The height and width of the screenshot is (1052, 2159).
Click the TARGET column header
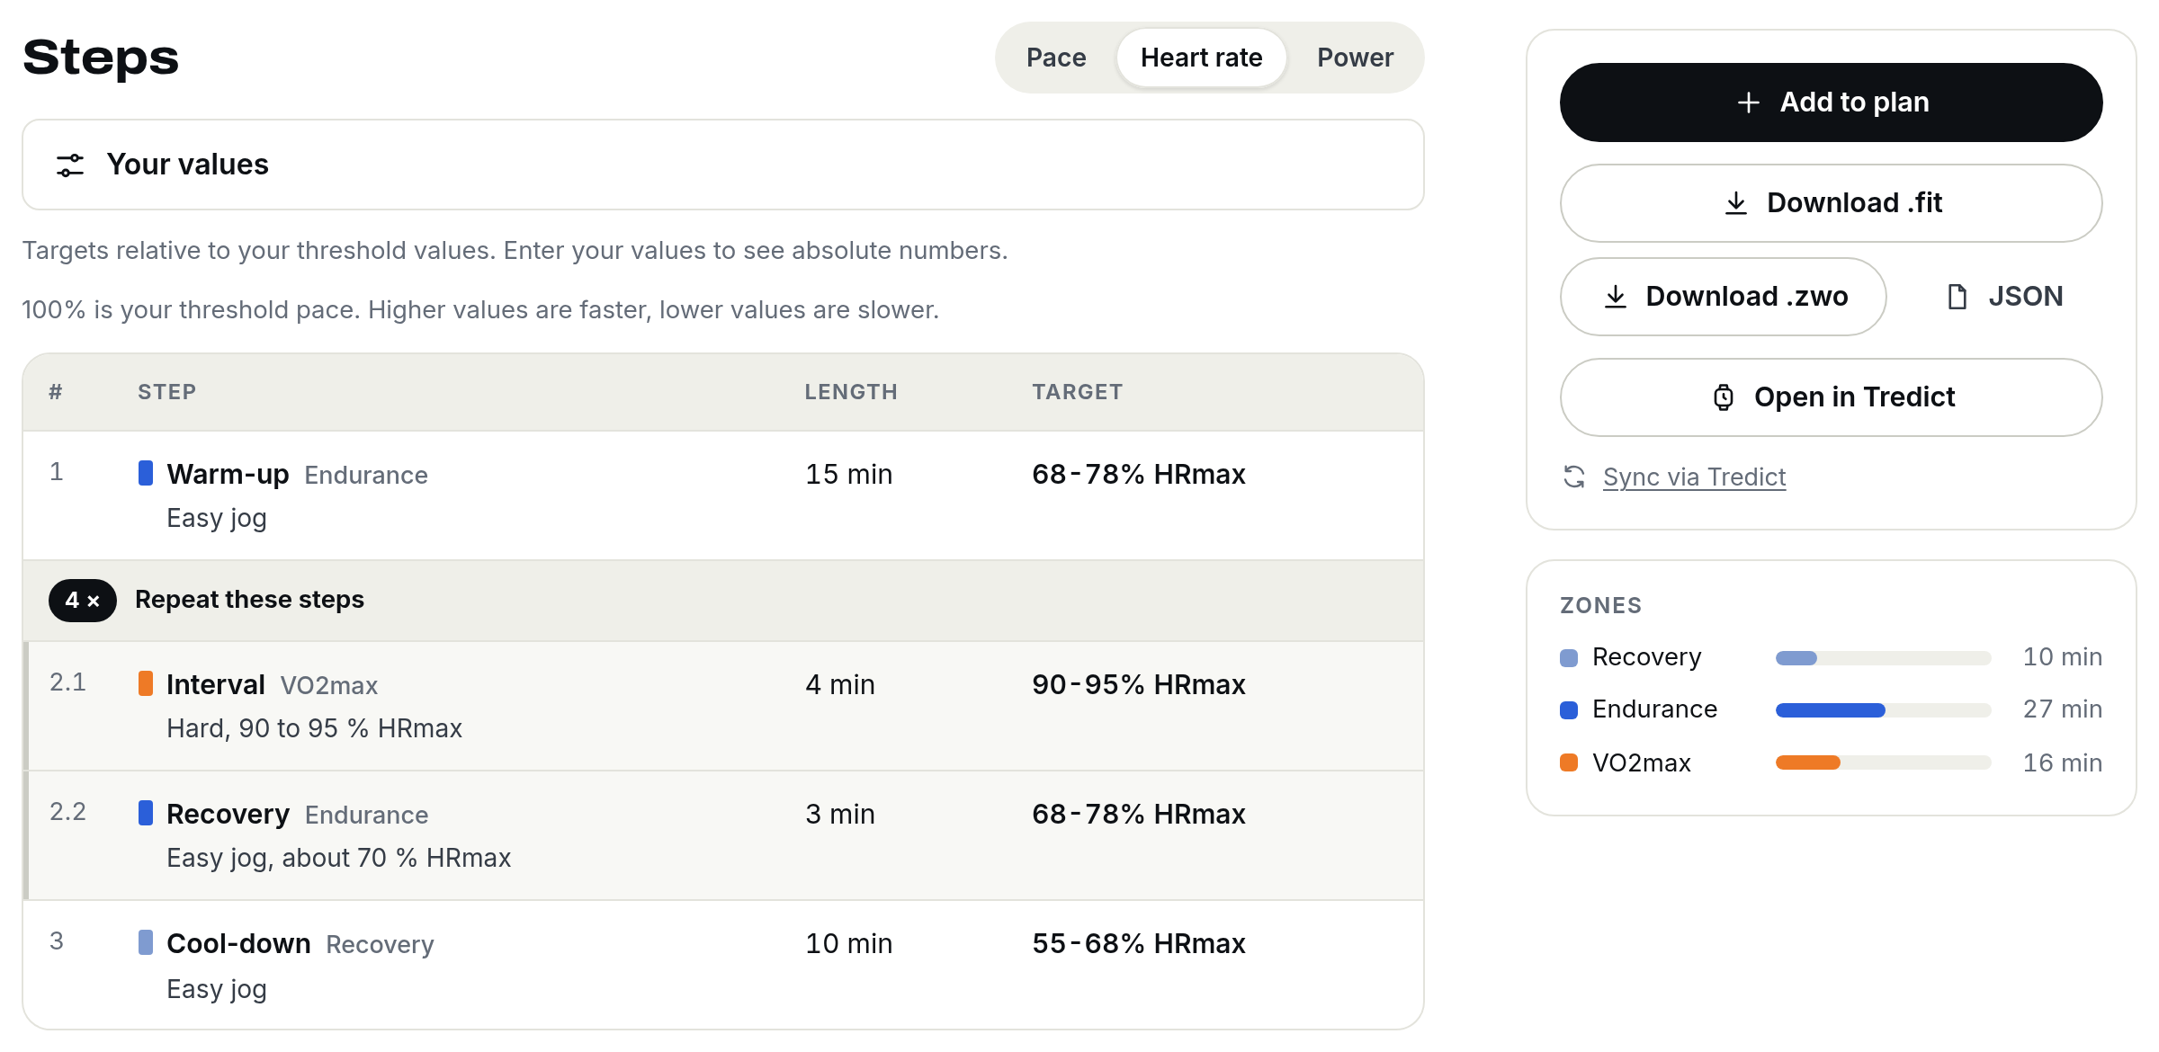(x=1077, y=392)
